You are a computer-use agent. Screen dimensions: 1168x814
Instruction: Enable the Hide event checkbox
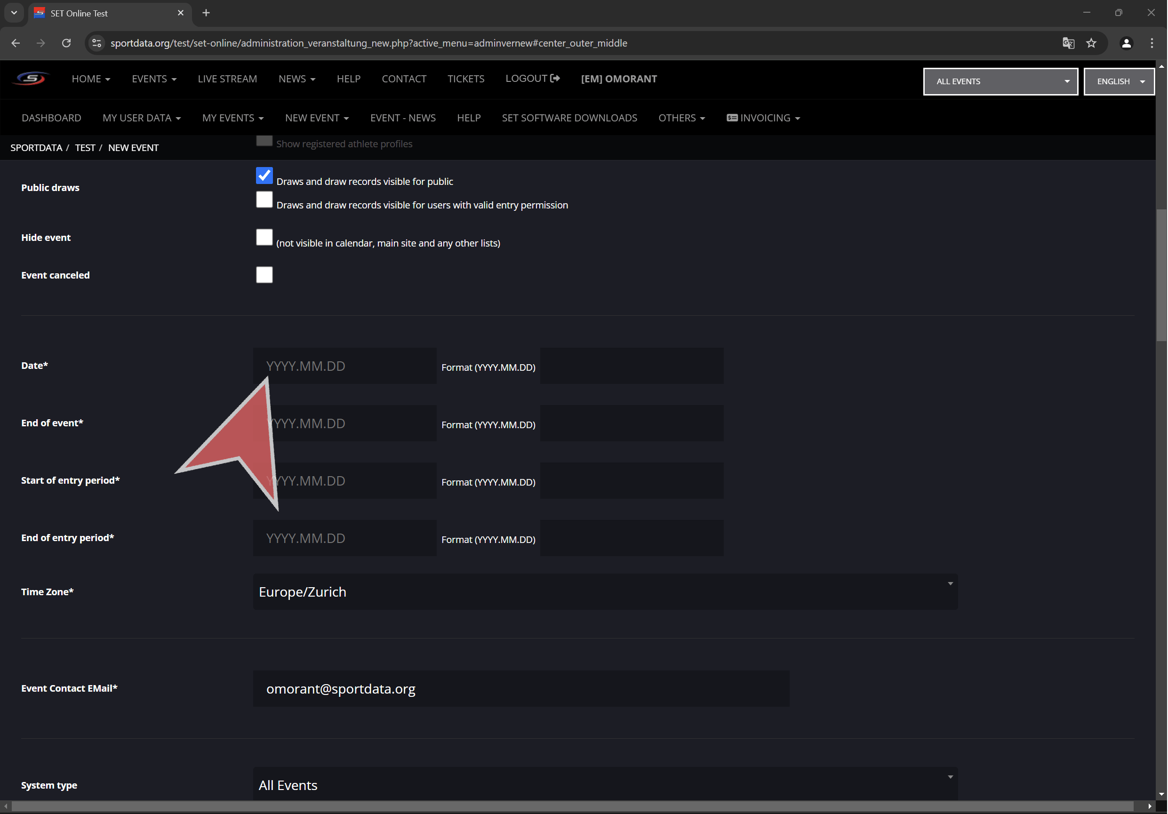click(264, 237)
